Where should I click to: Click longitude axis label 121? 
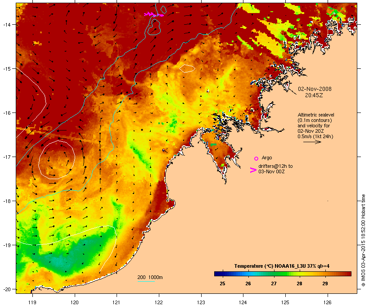[117, 302]
